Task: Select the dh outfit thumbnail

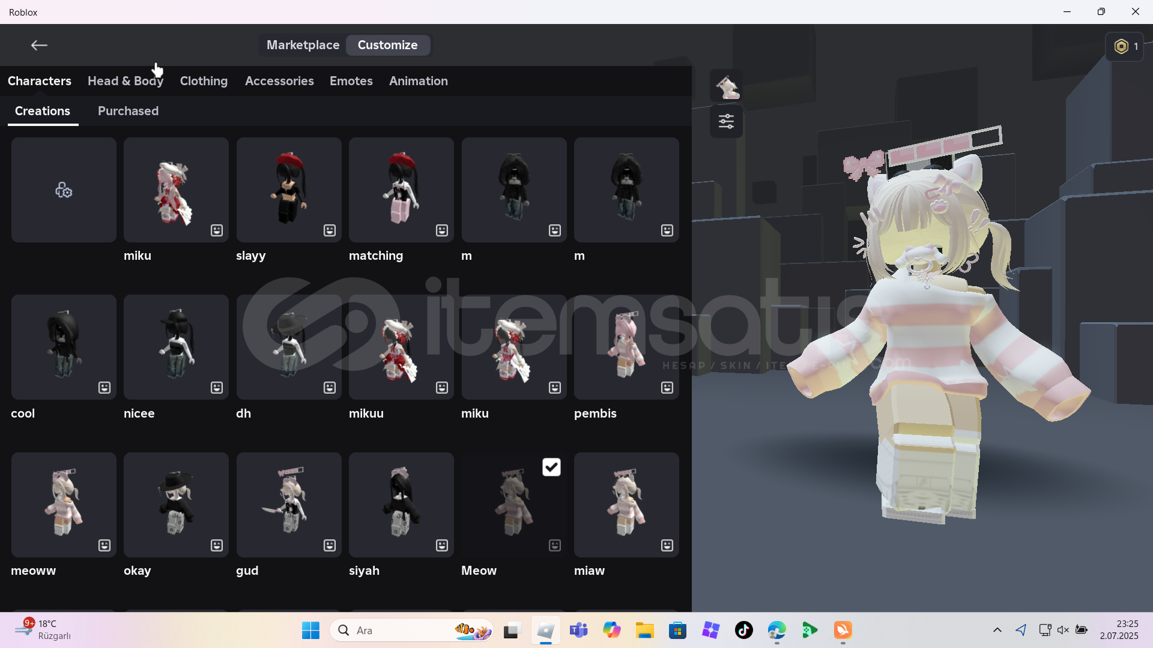Action: click(289, 347)
